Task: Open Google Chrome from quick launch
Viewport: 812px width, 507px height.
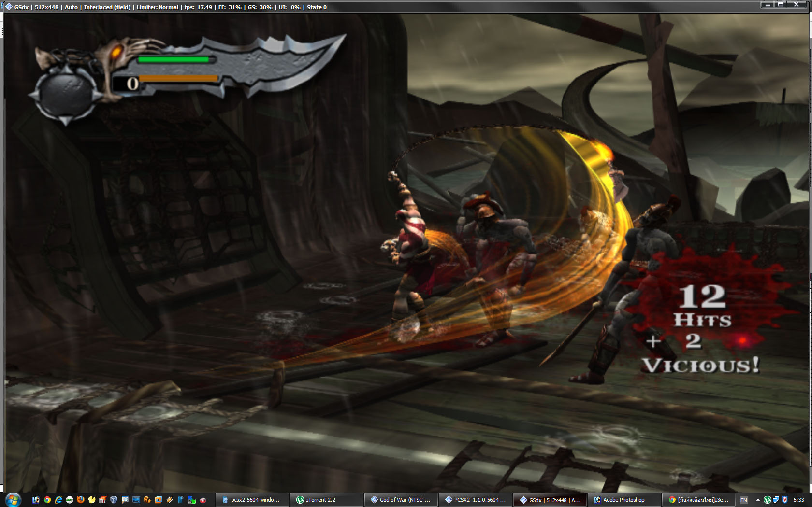Action: coord(47,500)
